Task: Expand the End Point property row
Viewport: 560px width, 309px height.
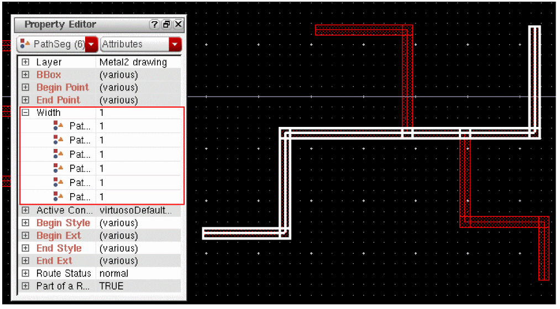Action: point(25,100)
